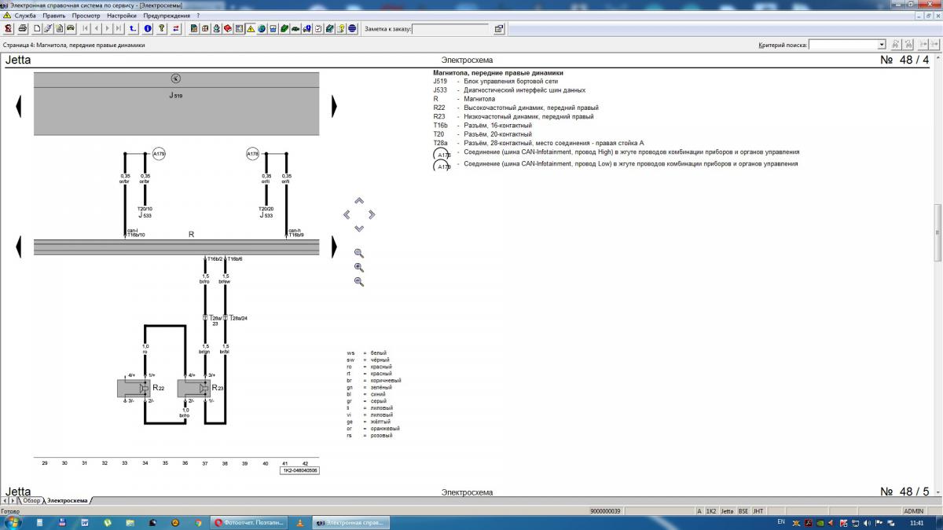Open the Фотоотчет Opera taskbar window
The image size is (943, 530).
click(x=251, y=522)
